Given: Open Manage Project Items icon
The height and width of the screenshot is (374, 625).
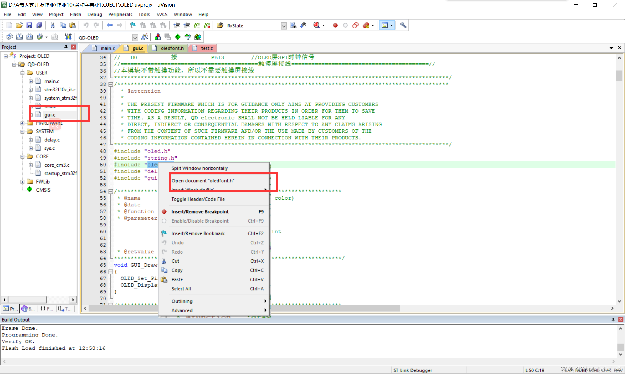Looking at the screenshot, I should 158,37.
